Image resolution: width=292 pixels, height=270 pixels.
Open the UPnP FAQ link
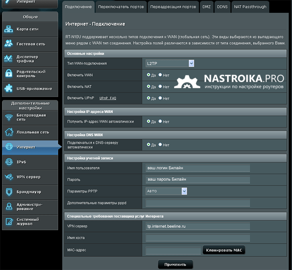coord(107,98)
